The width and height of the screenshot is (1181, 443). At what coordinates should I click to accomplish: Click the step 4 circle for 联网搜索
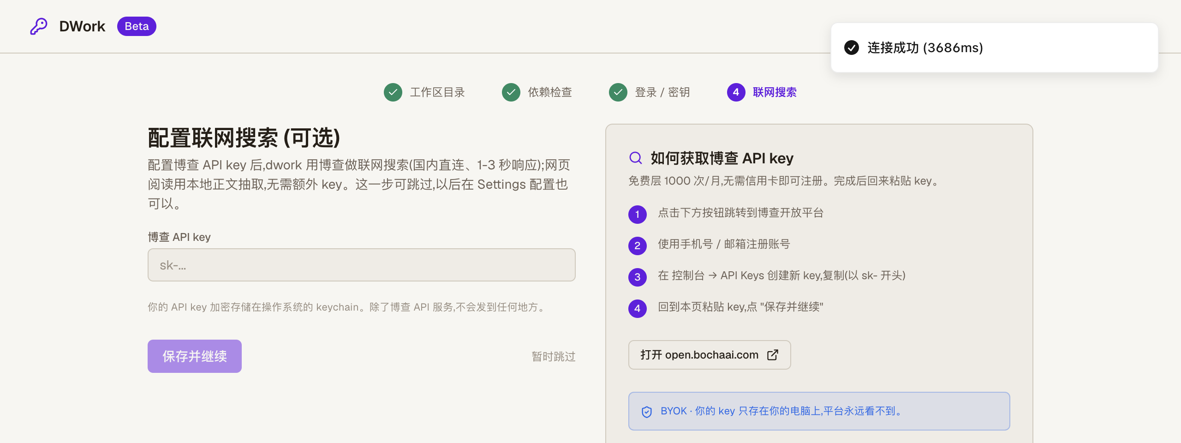point(736,92)
